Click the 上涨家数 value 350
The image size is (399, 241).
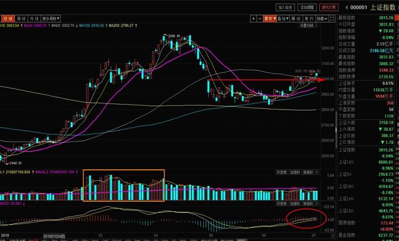point(390,103)
